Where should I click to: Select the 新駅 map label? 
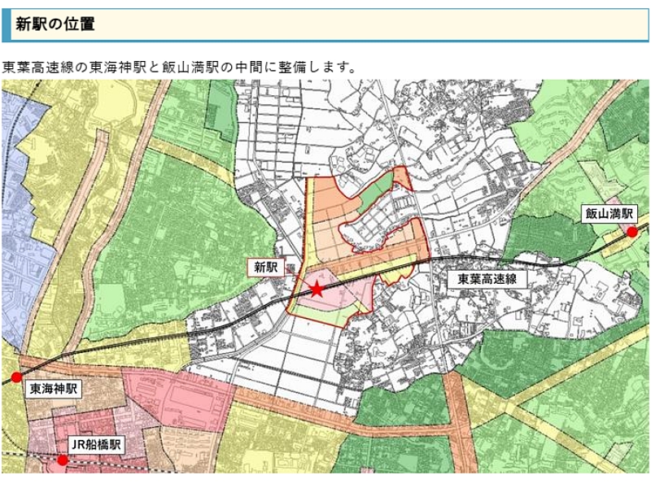pyautogui.click(x=266, y=267)
